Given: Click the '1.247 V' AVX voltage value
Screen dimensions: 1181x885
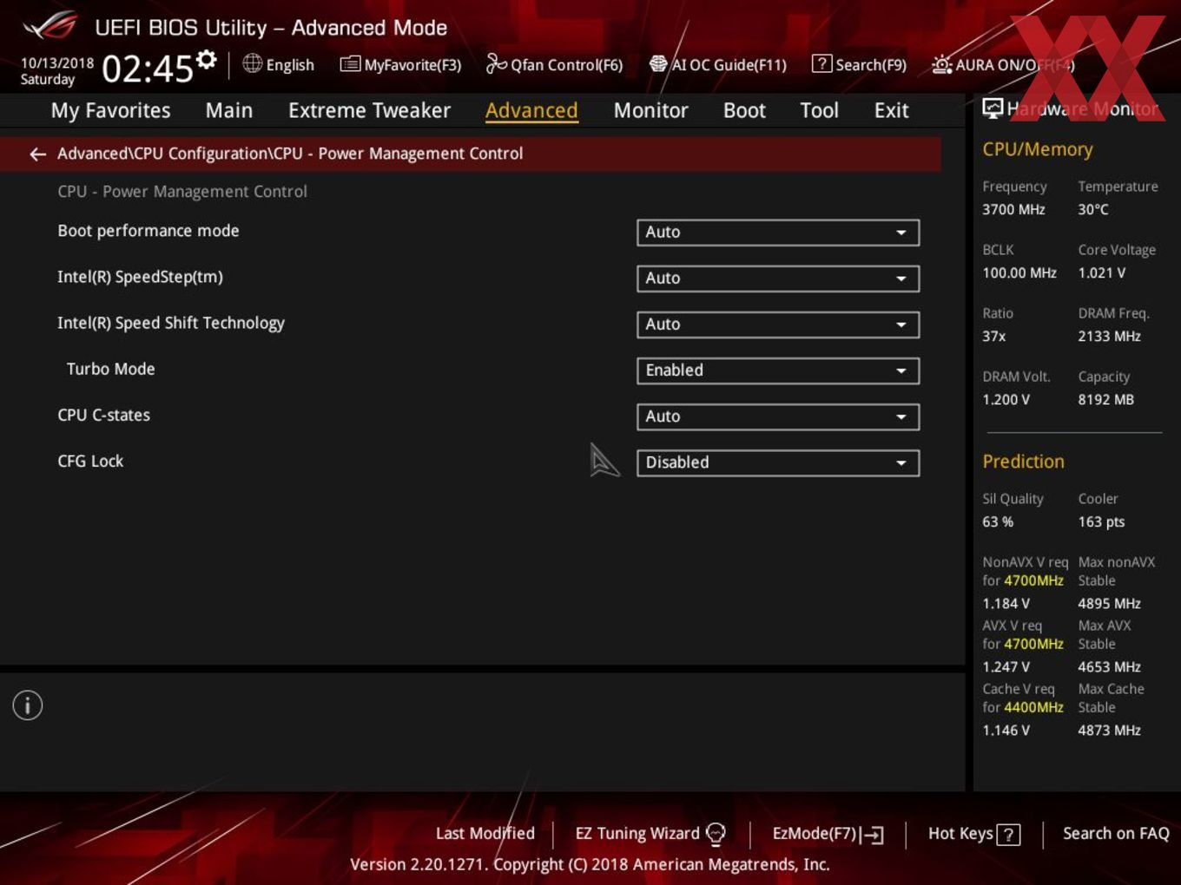Looking at the screenshot, I should click(x=1006, y=666).
